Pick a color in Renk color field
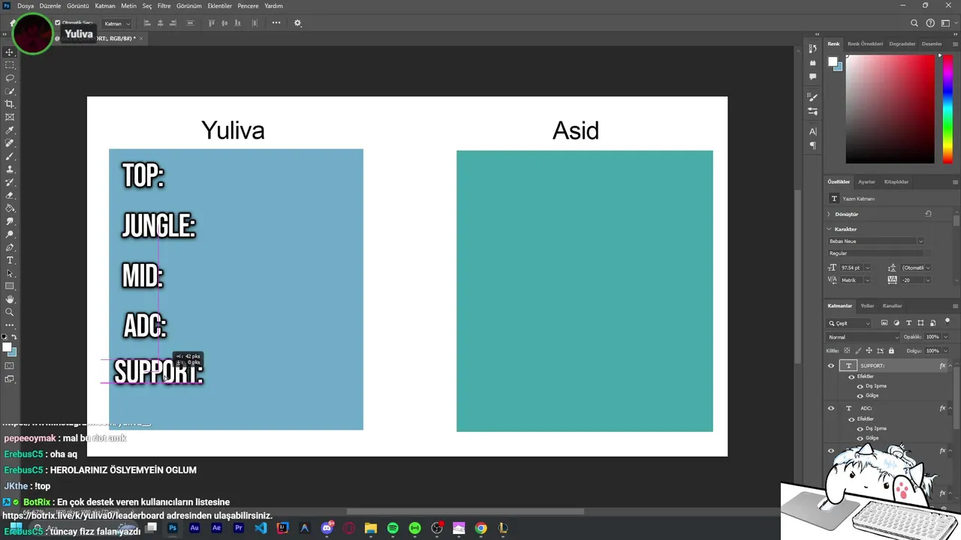The width and height of the screenshot is (961, 540). pyautogui.click(x=890, y=109)
